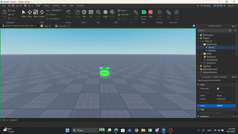Collapse the leaderstats folder
This screenshot has width=238, height=134.
(x=202, y=44)
